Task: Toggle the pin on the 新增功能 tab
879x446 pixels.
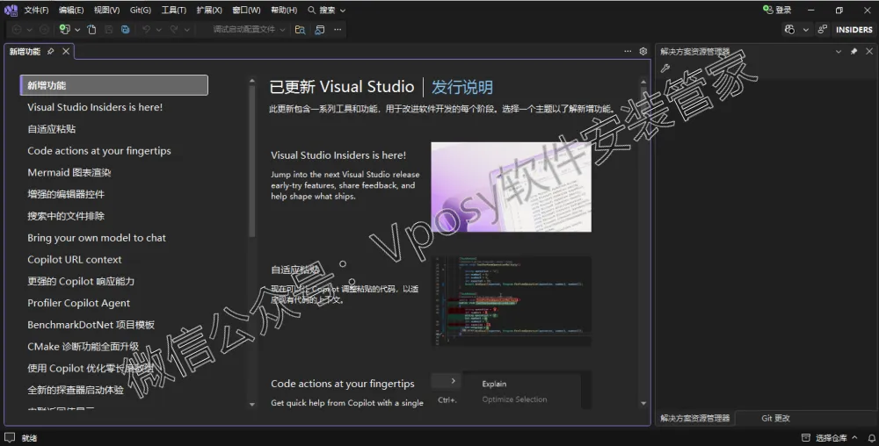Action: point(50,52)
